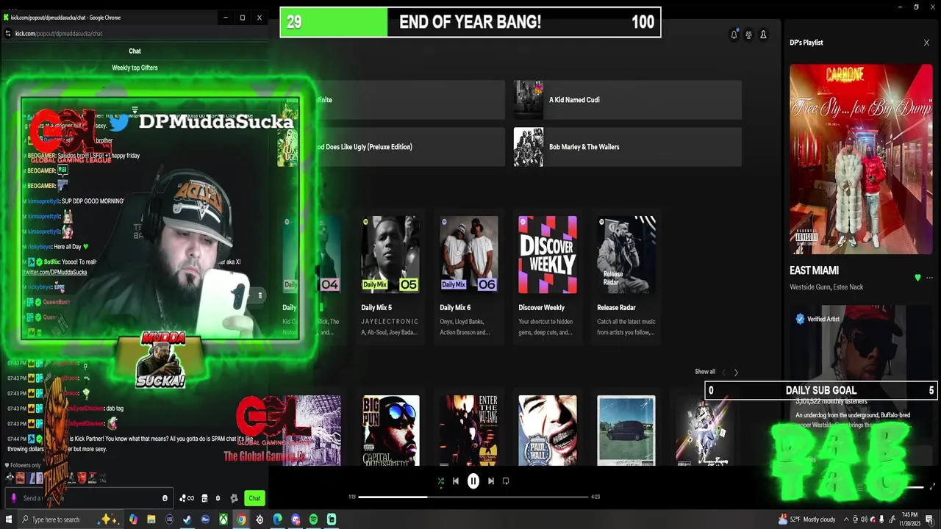Open the Friend Activity icon in Spotify

(x=748, y=35)
